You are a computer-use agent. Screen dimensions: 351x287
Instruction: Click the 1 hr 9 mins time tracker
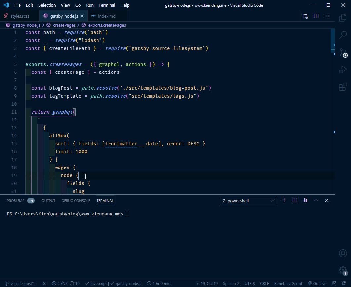pyautogui.click(x=159, y=284)
